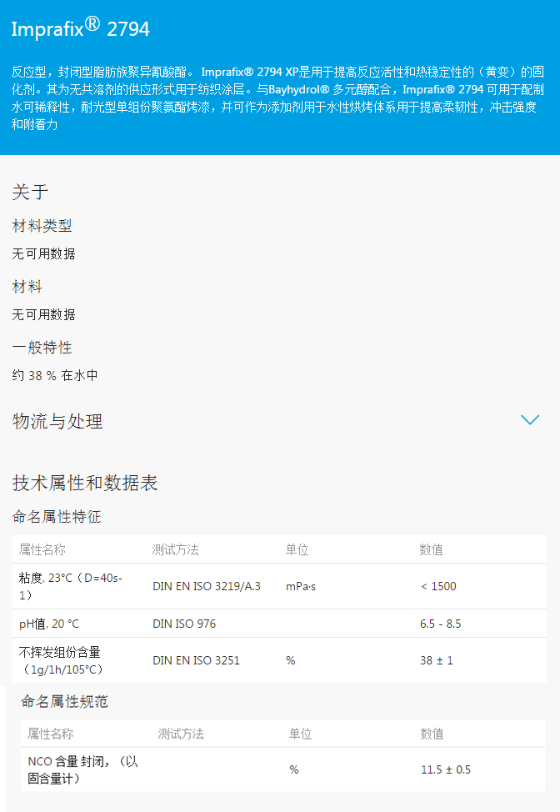Click the mPa·s unit cell

click(x=301, y=586)
